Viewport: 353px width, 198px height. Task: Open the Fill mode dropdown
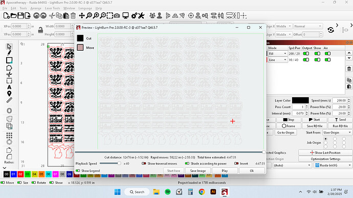pos(278,54)
